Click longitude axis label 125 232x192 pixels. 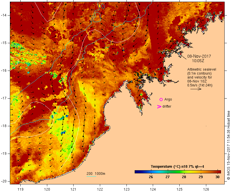179,189
